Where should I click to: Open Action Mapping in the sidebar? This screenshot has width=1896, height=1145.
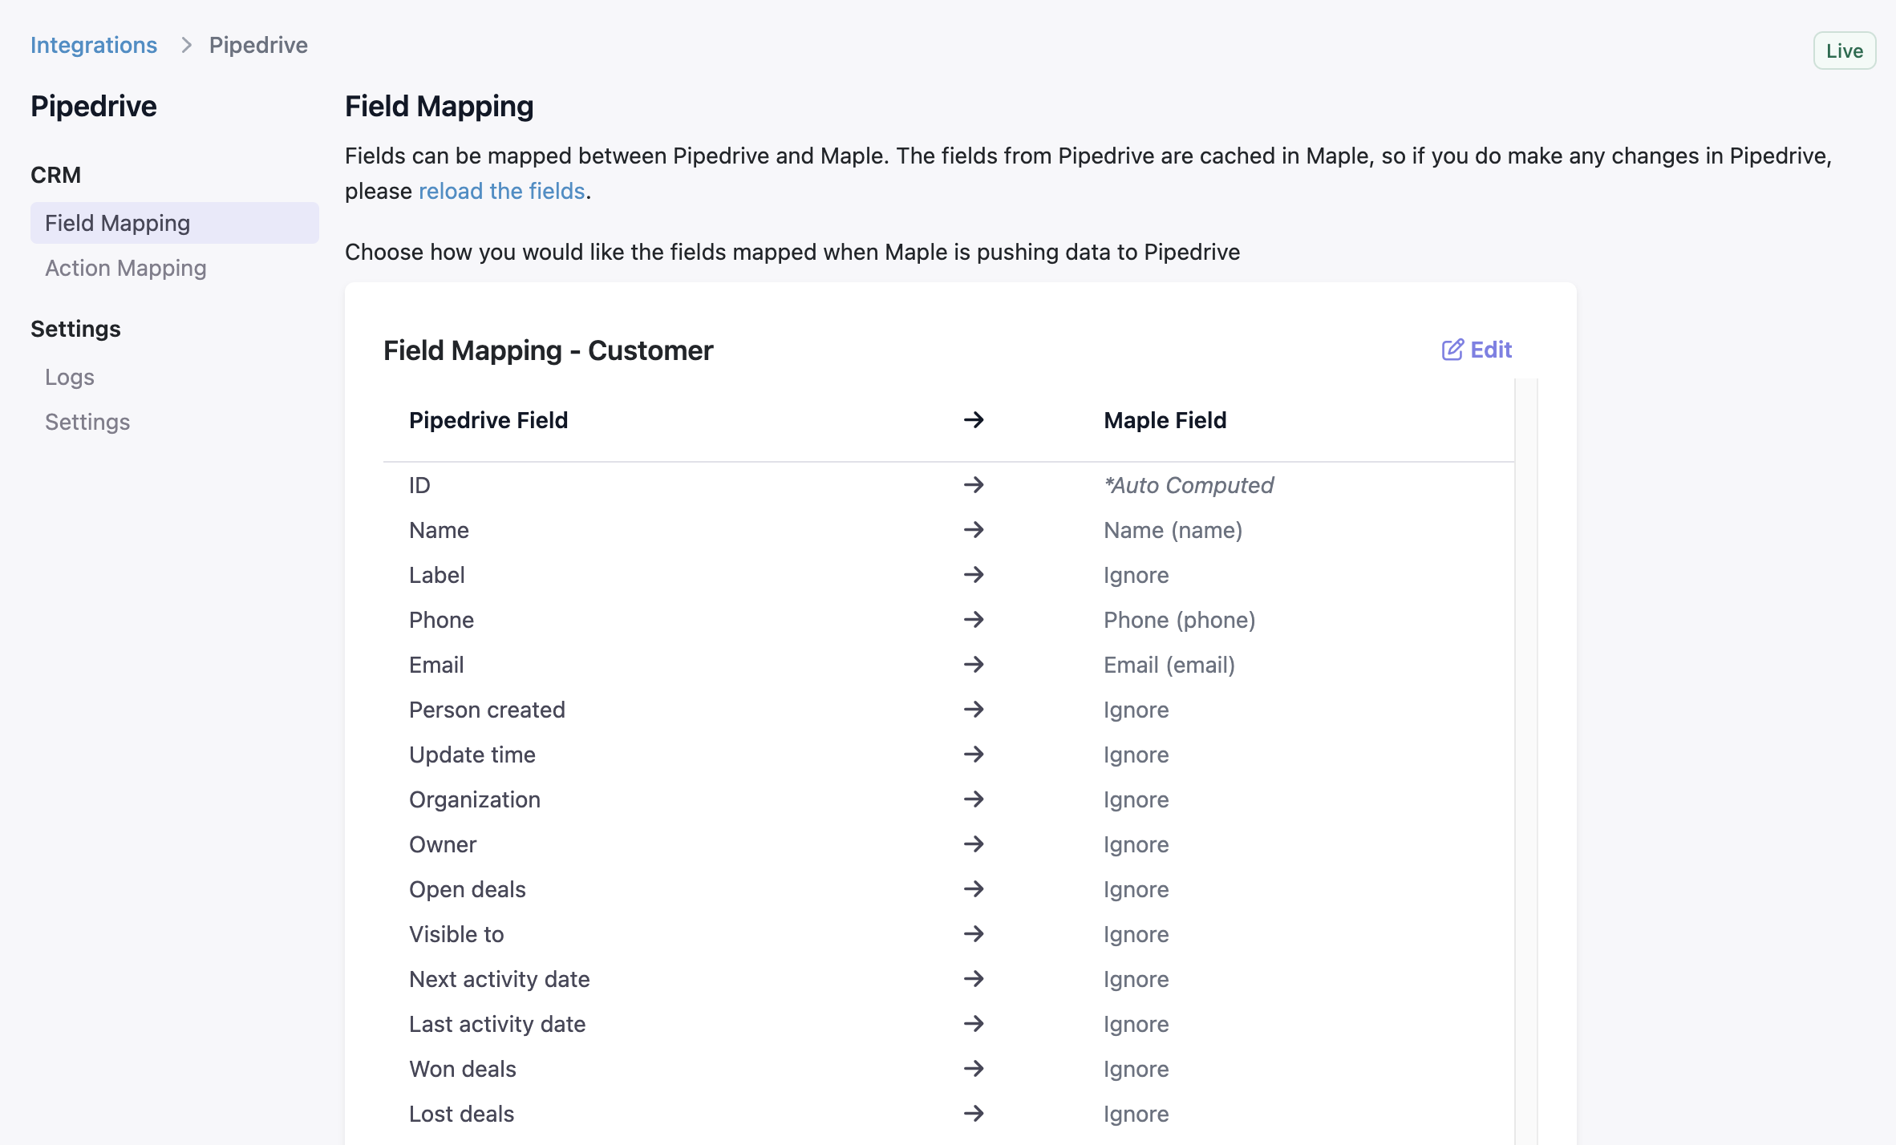(x=125, y=268)
